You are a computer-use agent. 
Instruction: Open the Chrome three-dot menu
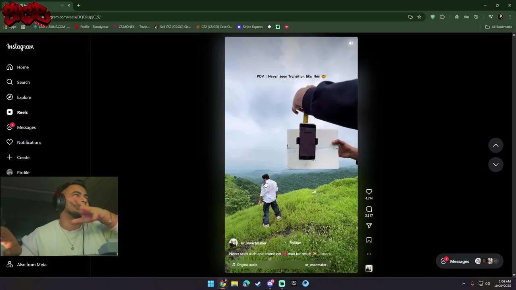point(511,17)
